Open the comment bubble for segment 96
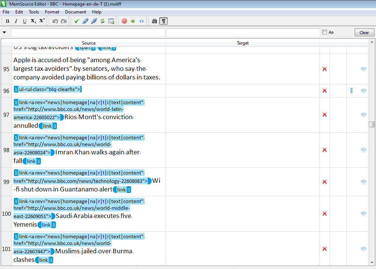Screen dimensions: 376x269 click(x=364, y=91)
